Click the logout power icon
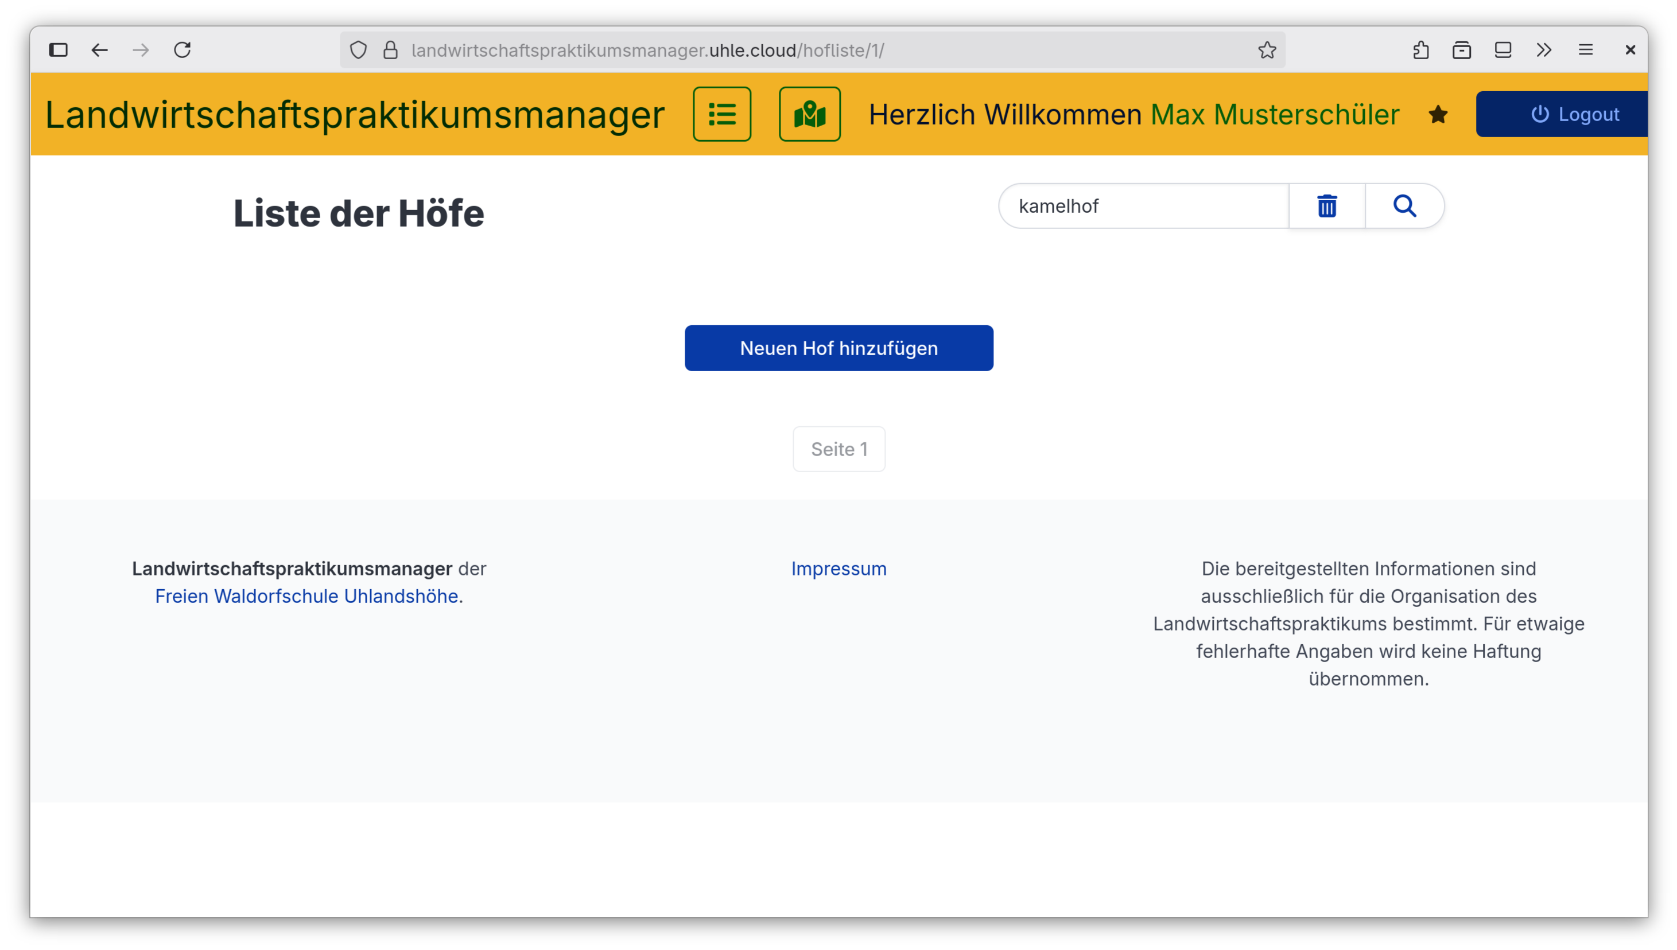1677x950 pixels. click(1540, 114)
